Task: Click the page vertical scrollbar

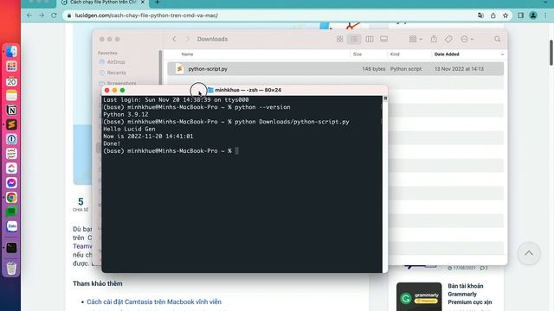Action: 551,53
